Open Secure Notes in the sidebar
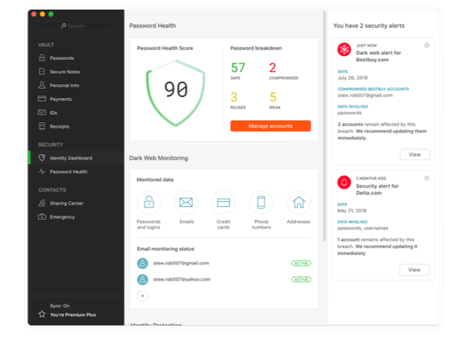469x342 pixels. pyautogui.click(x=65, y=72)
